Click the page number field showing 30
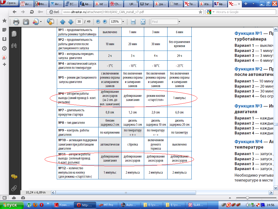The width and height of the screenshot is (278, 209). pyautogui.click(x=79, y=22)
